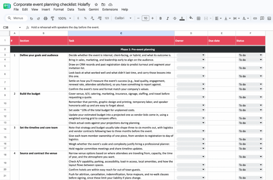Click the Redo toolbar icon
Viewport: 273px width, 180px height.
pyautogui.click(x=38, y=18)
